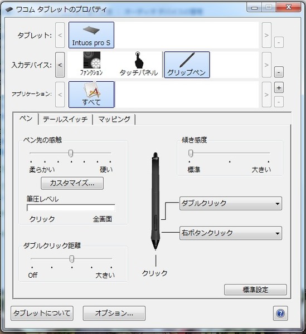Click the 標準設定 button
This screenshot has width=306, height=334.
[x=255, y=289]
